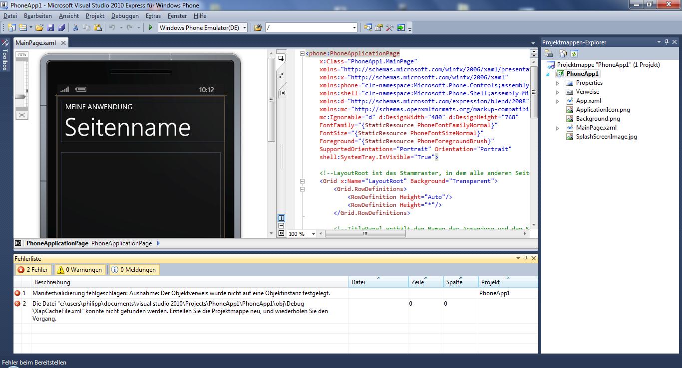The width and height of the screenshot is (682, 368).
Task: Click the Copy icon in the toolbar
Action: coord(87,28)
